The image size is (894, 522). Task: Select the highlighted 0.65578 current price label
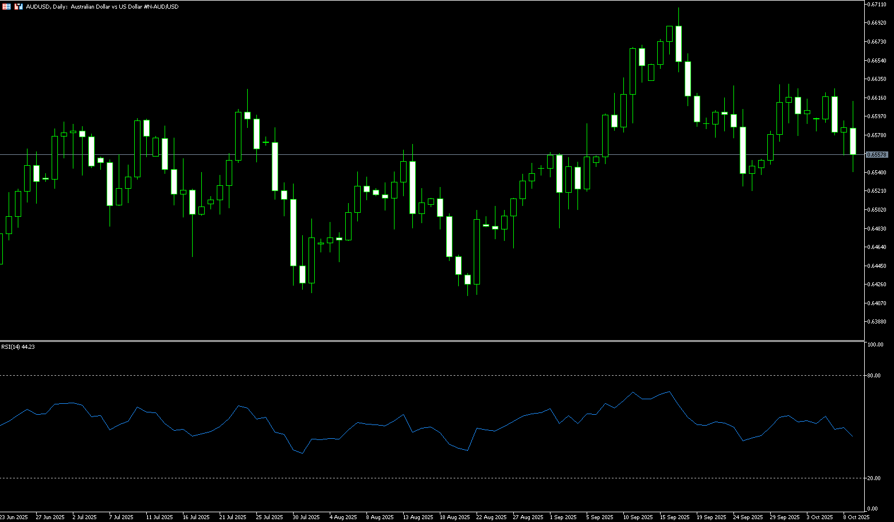pyautogui.click(x=876, y=155)
